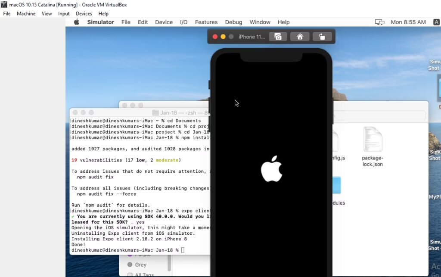The image size is (441, 277).
Task: Rotate the simulator device with the rotate icon
Action: click(322, 37)
